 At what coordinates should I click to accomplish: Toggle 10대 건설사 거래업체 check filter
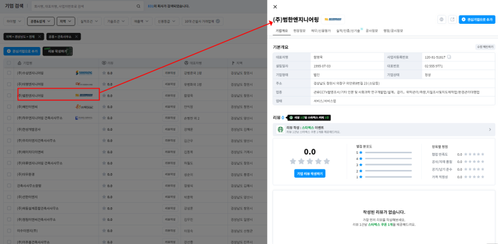tap(202, 21)
